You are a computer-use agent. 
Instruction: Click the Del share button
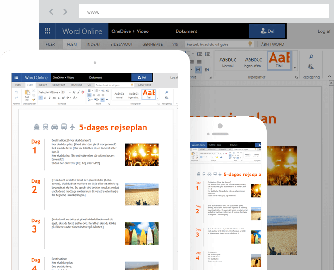[267, 31]
